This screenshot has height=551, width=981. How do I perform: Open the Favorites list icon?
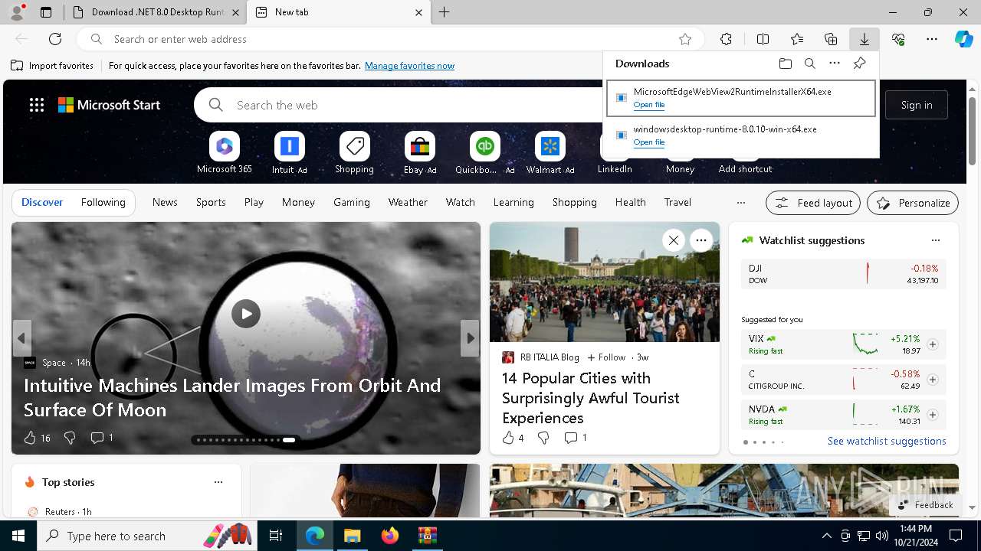point(797,39)
